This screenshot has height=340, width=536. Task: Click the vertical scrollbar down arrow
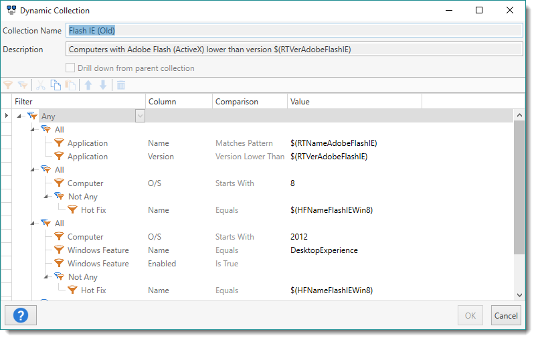(x=519, y=295)
